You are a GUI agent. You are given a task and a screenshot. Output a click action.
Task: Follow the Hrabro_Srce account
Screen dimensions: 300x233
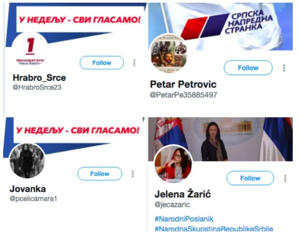click(102, 63)
